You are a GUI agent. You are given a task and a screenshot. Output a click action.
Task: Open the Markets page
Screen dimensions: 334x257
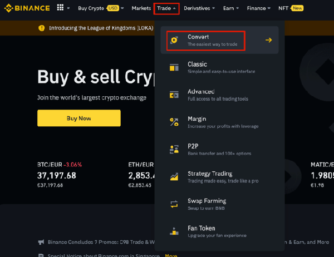tap(141, 8)
